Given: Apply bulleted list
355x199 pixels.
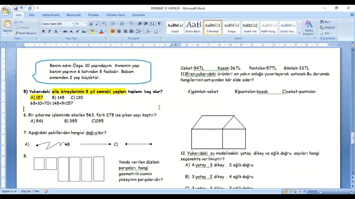Looking at the screenshot, I should 113,24.
